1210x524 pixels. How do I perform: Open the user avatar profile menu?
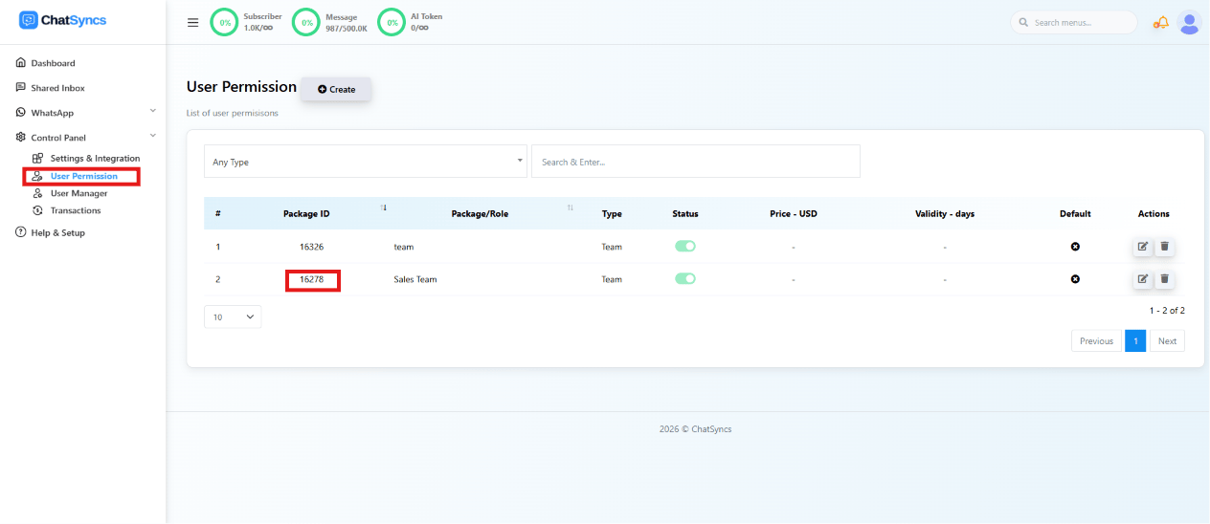point(1189,22)
